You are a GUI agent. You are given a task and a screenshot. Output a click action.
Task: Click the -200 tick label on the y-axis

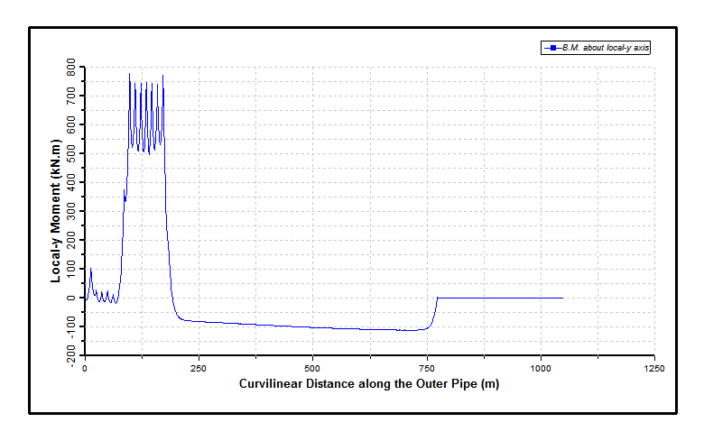(69, 356)
